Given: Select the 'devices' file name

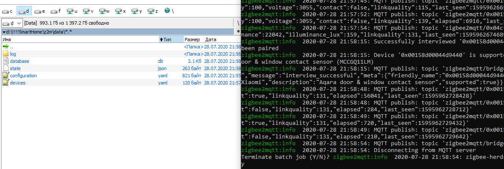Looking at the screenshot, I should [18, 83].
